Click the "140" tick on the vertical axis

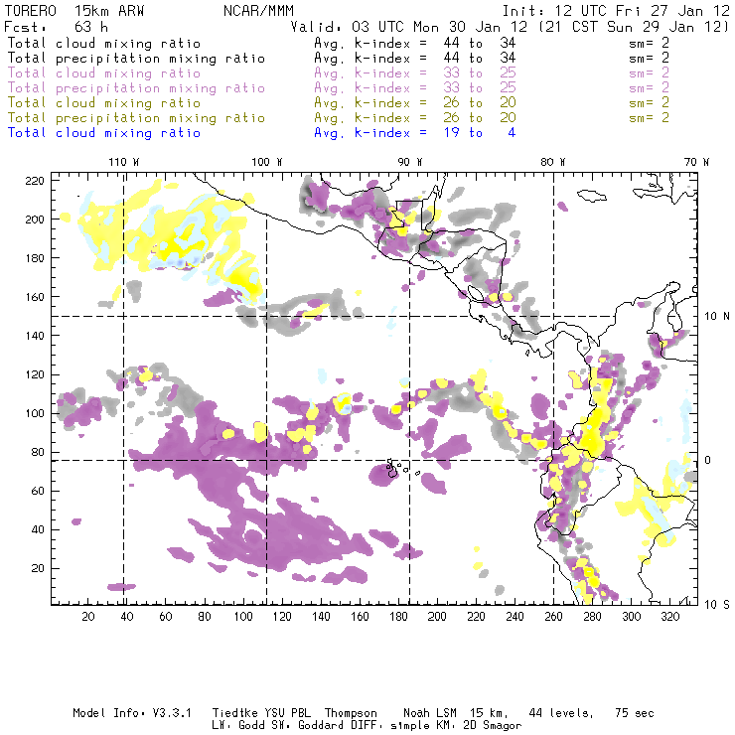35,336
